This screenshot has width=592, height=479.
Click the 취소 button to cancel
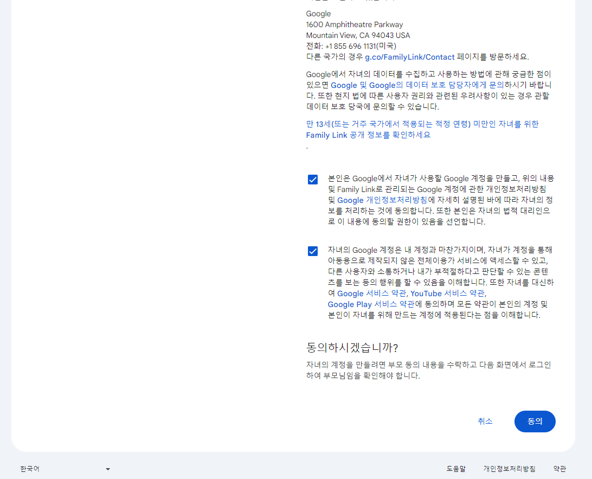click(x=485, y=421)
